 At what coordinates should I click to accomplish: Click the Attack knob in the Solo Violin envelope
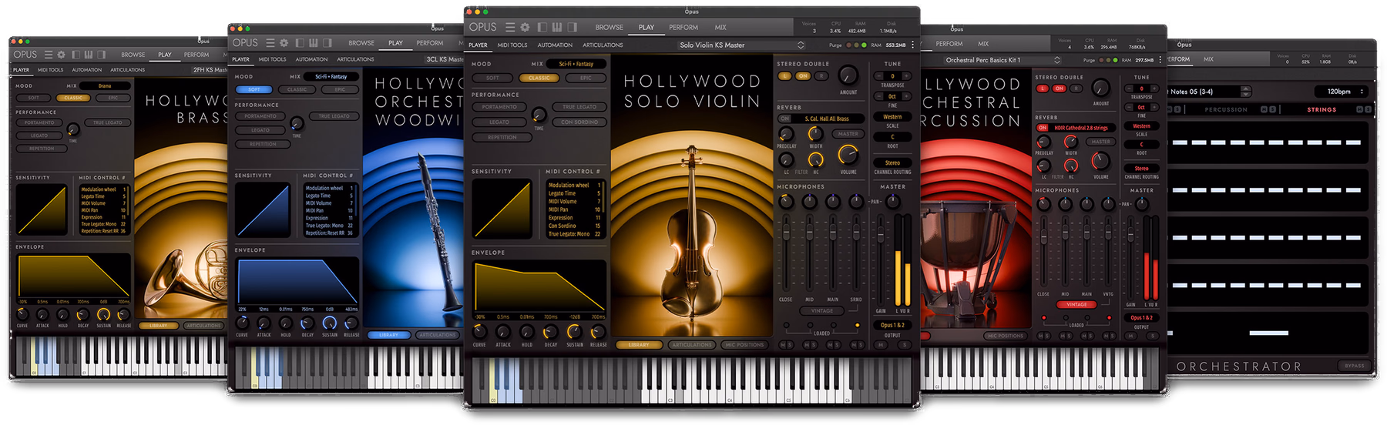click(x=503, y=332)
